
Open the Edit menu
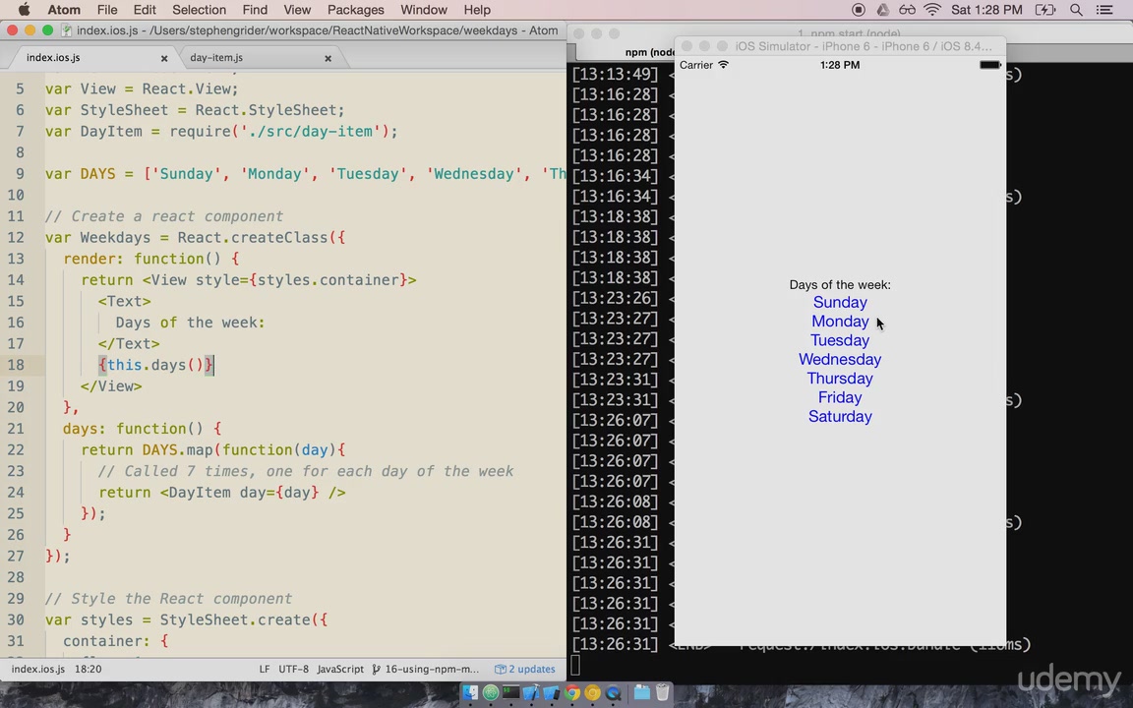click(145, 10)
